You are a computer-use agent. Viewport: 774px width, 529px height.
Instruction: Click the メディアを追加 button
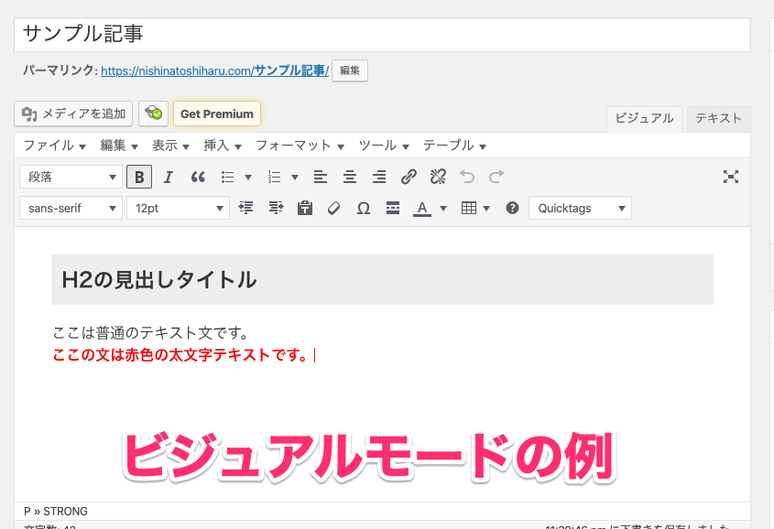[74, 113]
